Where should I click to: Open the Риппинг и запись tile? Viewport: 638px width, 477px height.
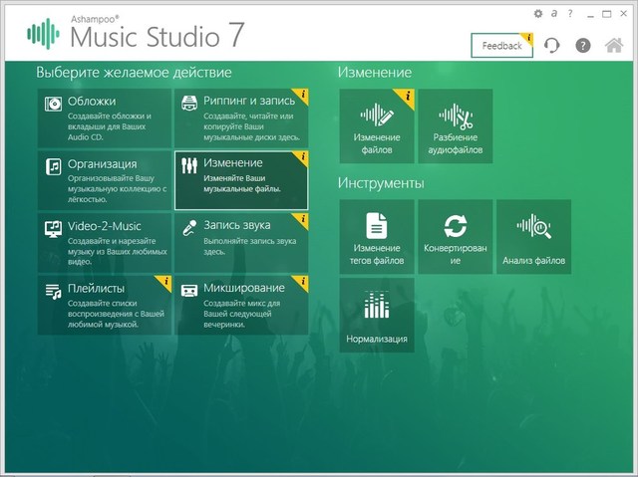coord(241,117)
